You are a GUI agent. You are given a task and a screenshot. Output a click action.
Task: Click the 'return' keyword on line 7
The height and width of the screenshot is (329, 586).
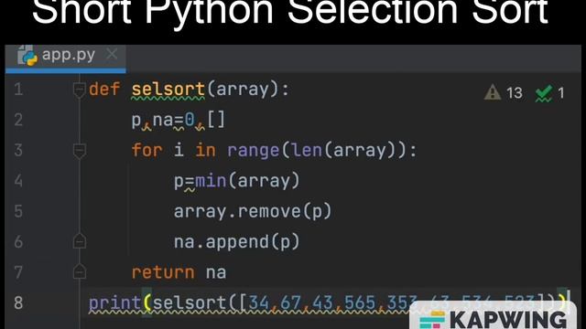click(x=163, y=272)
